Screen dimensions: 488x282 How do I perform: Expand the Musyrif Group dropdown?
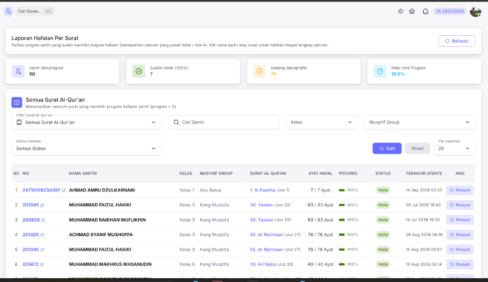pyautogui.click(x=420, y=122)
